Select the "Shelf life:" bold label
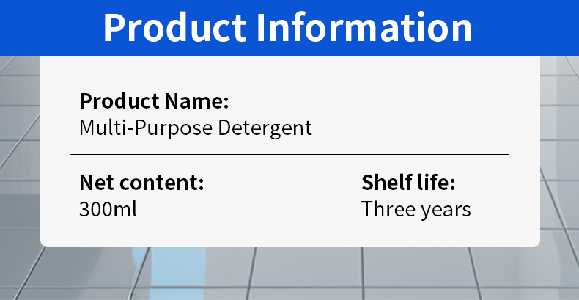Image resolution: width=579 pixels, height=300 pixels. pos(408,182)
